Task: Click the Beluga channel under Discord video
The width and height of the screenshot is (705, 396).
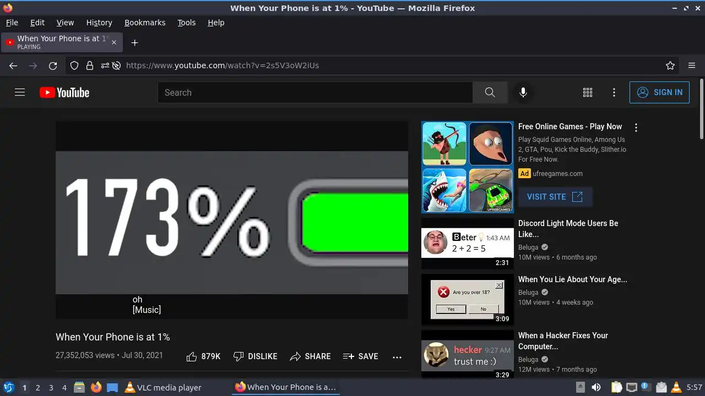Action: click(x=528, y=247)
